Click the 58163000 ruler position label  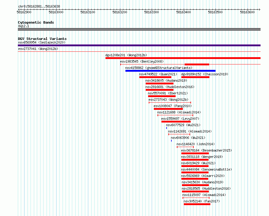tap(56, 12)
